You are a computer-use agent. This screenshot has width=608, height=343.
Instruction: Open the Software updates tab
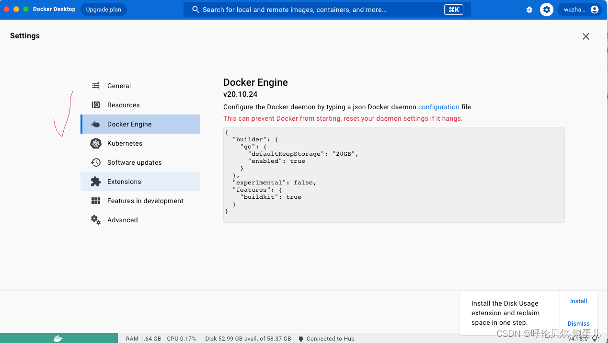point(140,162)
